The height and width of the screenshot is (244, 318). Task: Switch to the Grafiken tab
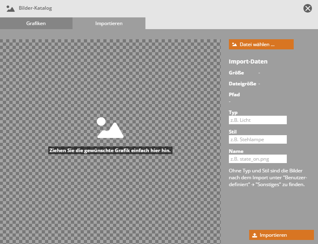click(x=36, y=23)
